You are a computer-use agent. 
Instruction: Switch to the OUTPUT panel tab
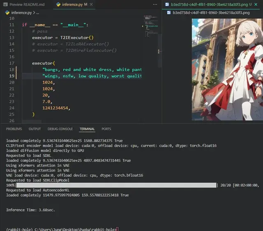(x=35, y=129)
